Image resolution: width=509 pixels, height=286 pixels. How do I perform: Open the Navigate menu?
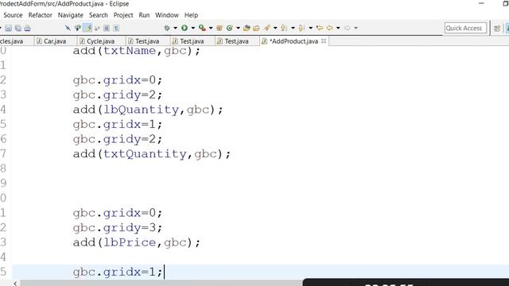coord(71,15)
